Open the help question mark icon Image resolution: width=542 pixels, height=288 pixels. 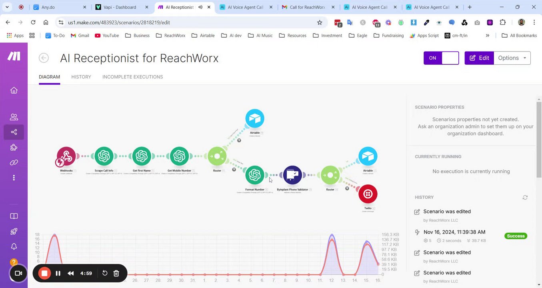click(x=14, y=263)
